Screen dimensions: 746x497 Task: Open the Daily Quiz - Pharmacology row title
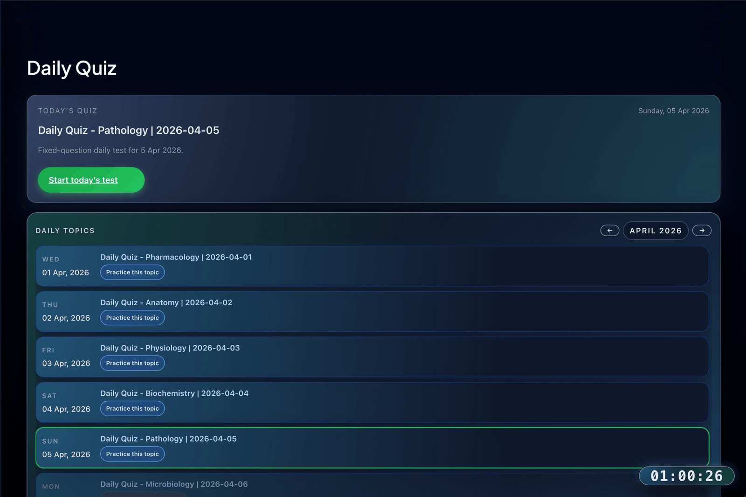coord(176,257)
